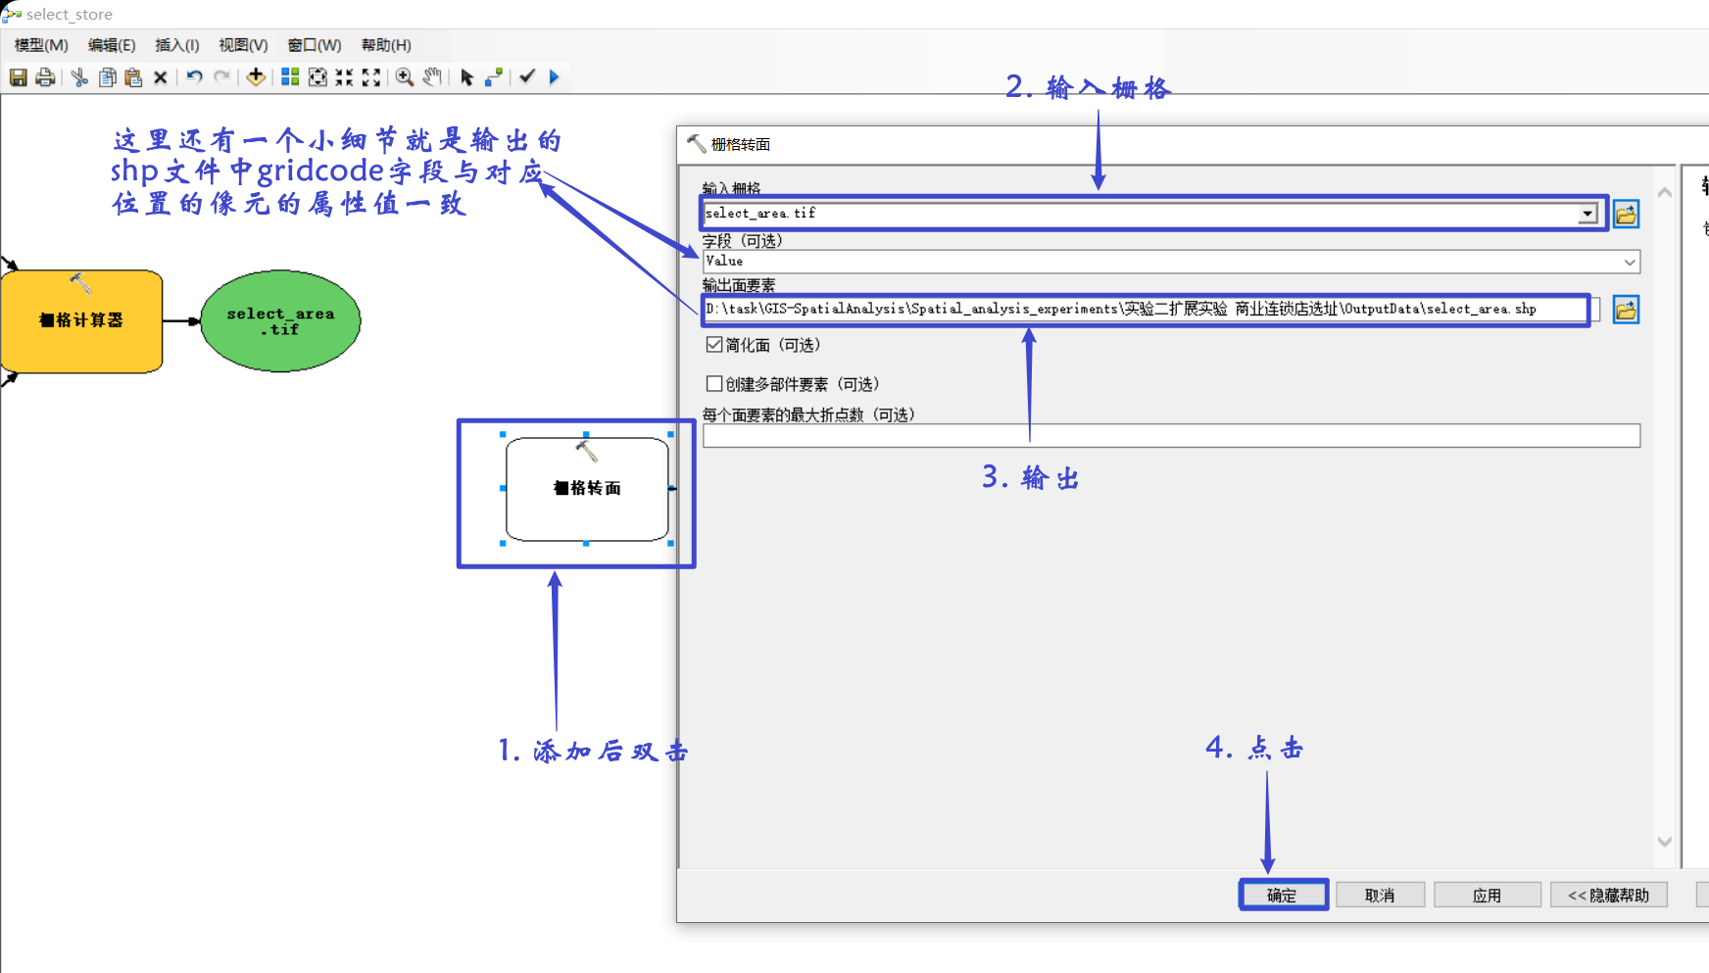
Task: Click the Undo arrow icon
Action: tap(193, 77)
